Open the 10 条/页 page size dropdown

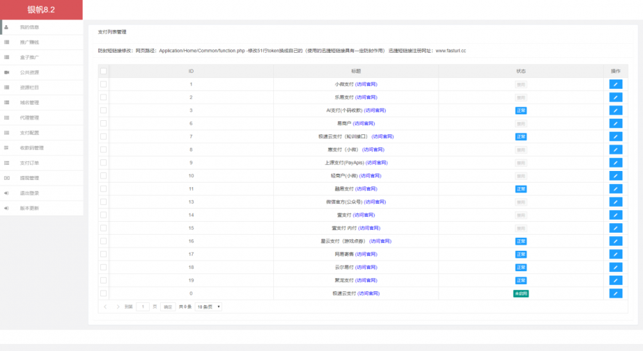pyautogui.click(x=208, y=307)
